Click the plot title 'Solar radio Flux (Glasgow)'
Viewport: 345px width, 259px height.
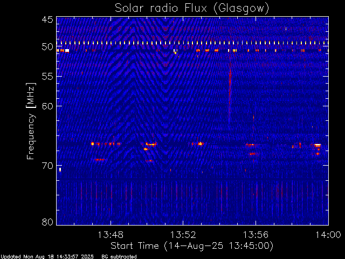coord(192,9)
